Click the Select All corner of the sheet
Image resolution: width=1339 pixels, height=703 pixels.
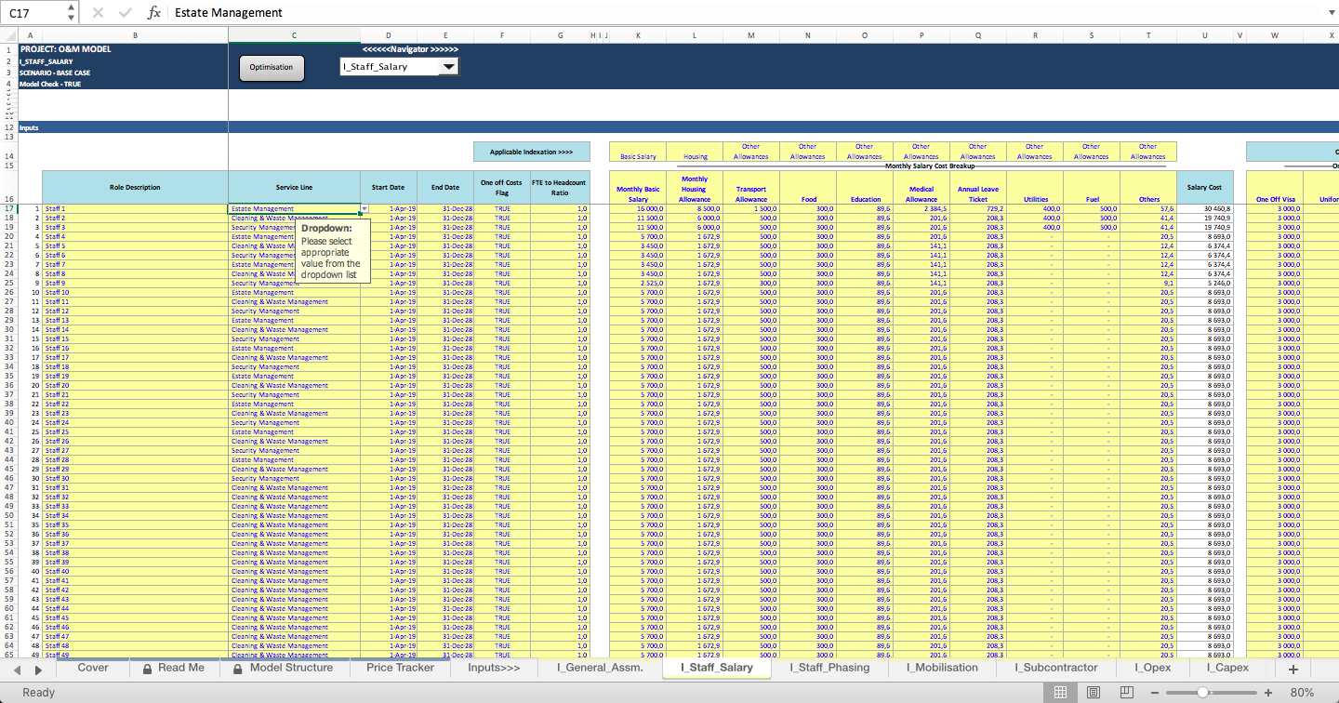8,35
